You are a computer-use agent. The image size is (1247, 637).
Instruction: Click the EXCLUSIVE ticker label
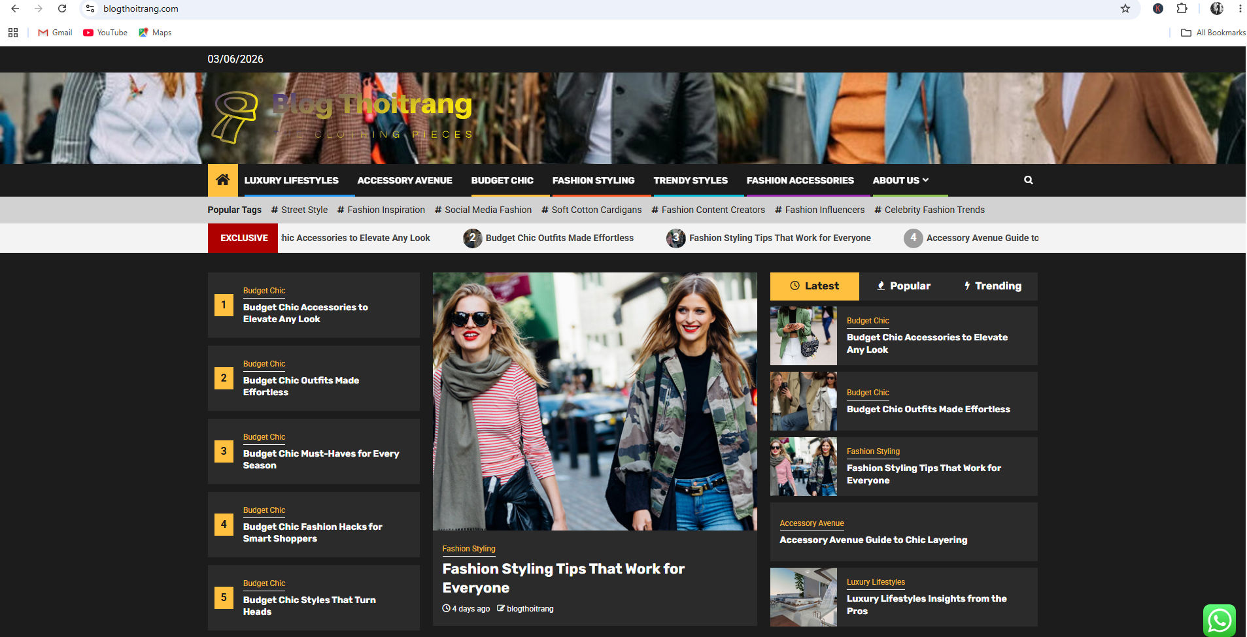244,238
